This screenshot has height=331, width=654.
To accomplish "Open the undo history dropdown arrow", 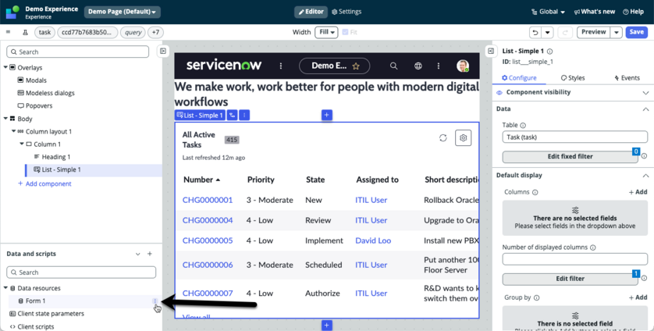I will [x=548, y=32].
